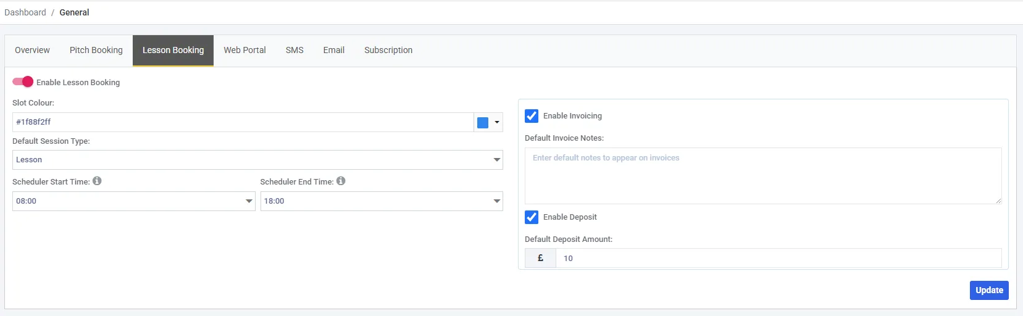The width and height of the screenshot is (1023, 316).
Task: Select the Lesson Booking tab
Action: (x=173, y=50)
